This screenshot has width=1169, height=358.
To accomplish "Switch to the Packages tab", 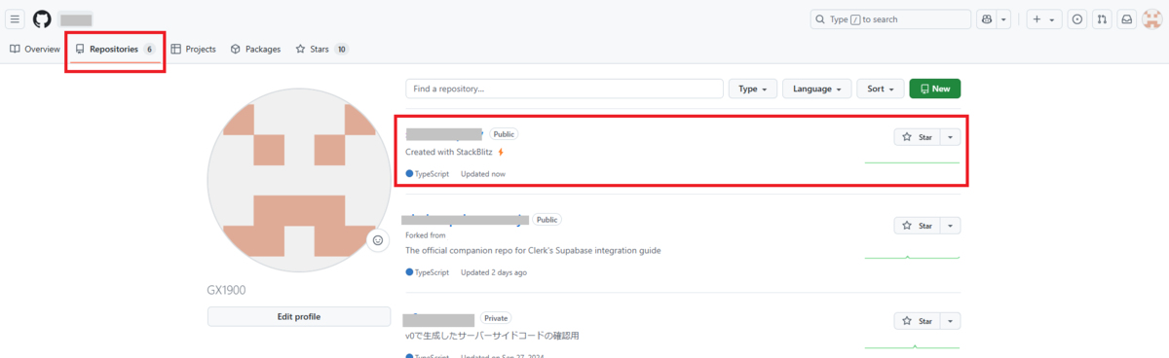I will pos(255,49).
